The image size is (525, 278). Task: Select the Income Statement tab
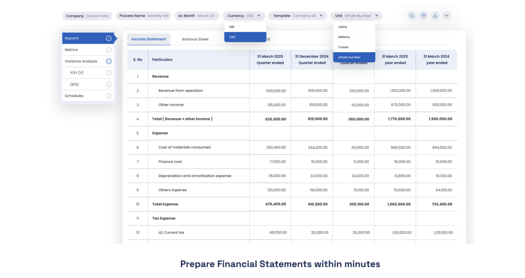(148, 39)
